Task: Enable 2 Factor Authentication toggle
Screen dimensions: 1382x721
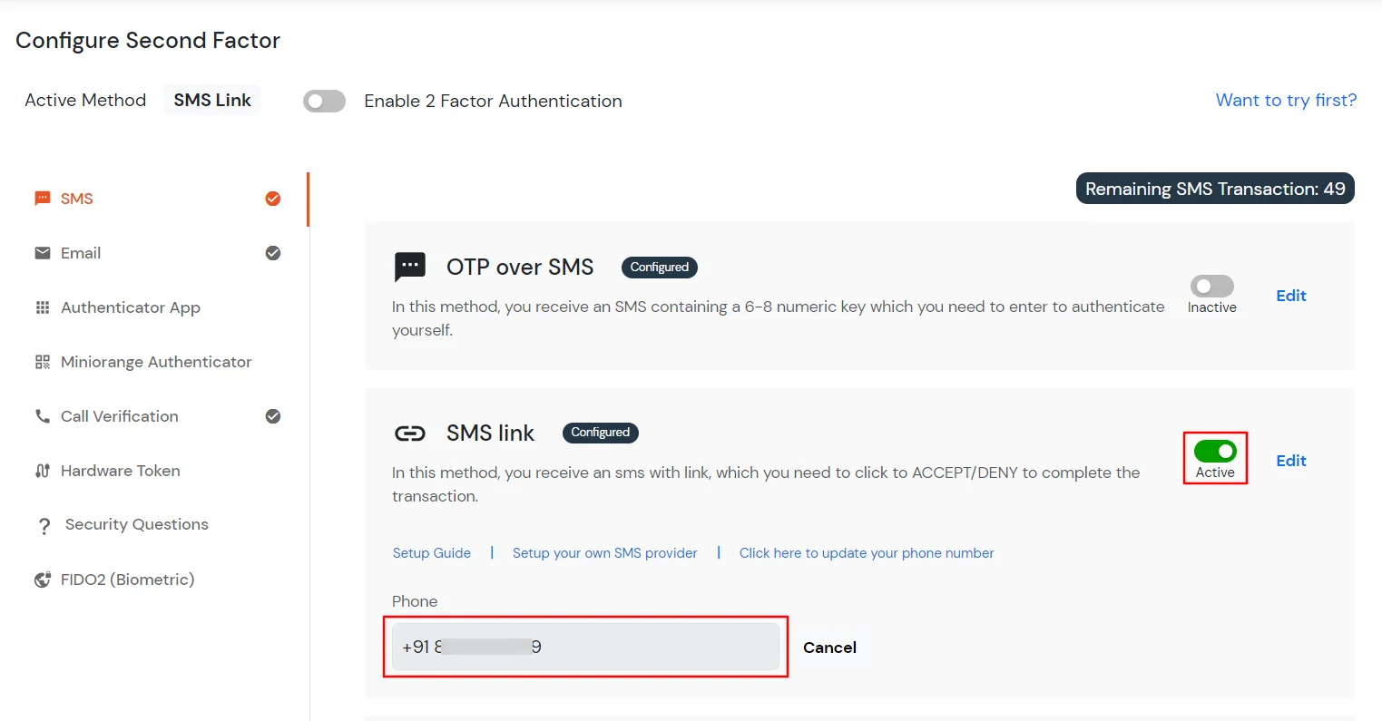Action: pos(324,102)
